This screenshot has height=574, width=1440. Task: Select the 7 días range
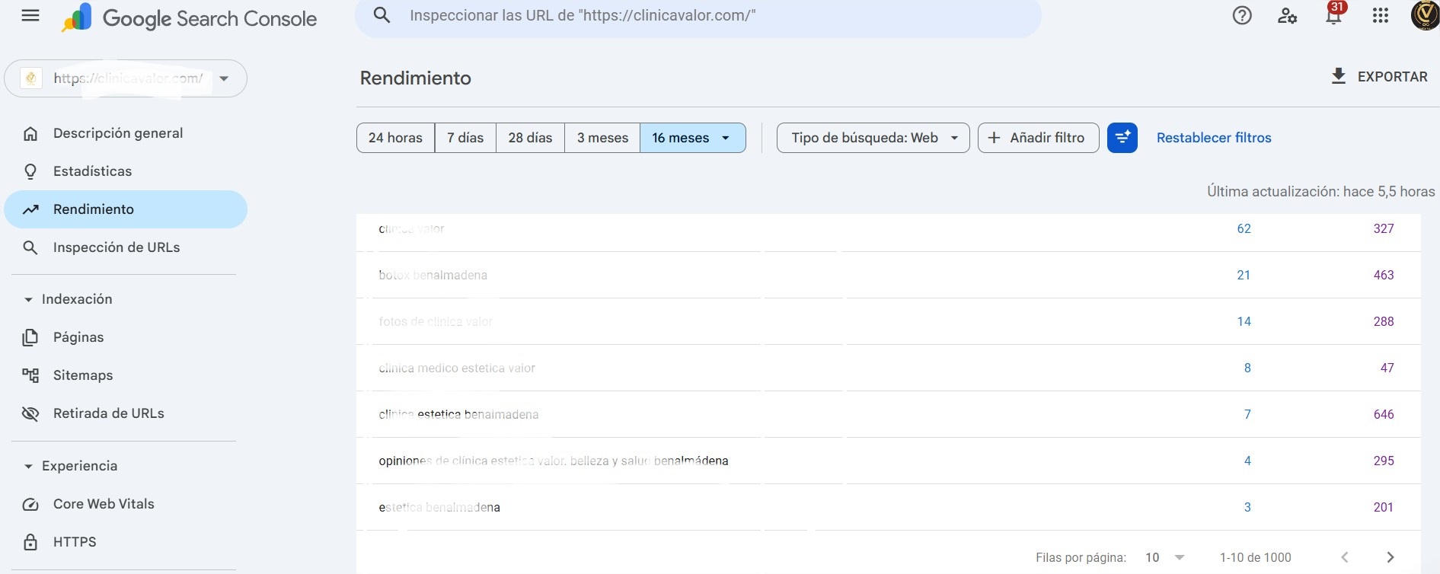[465, 138]
